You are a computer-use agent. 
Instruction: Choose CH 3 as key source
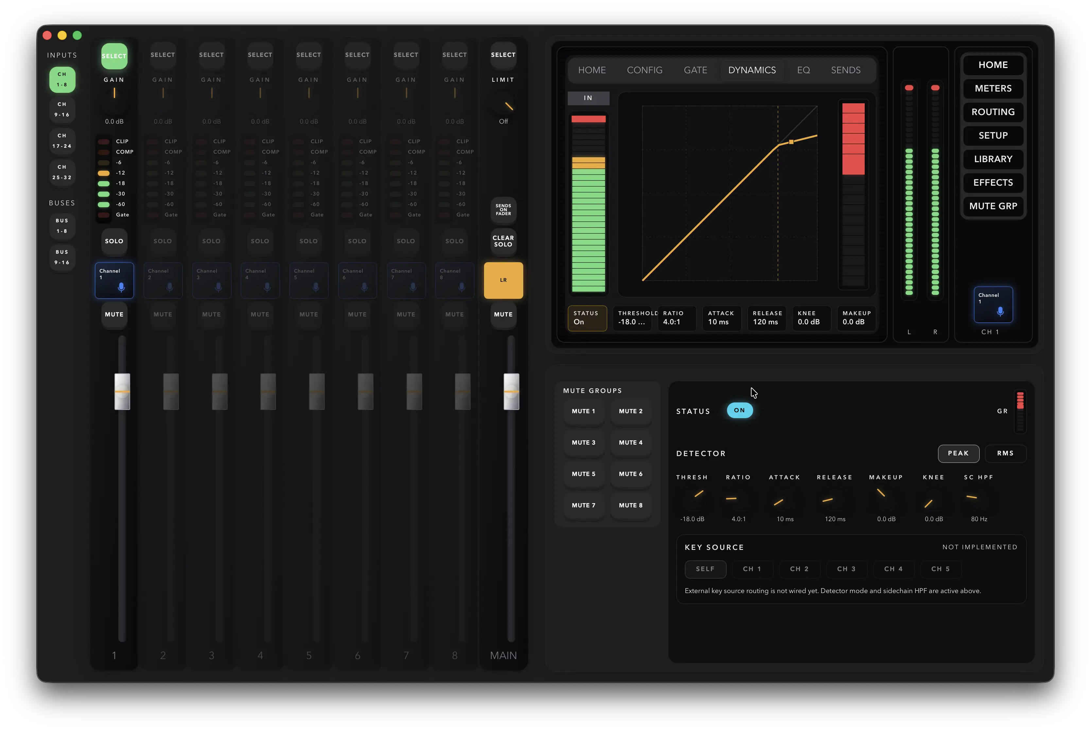click(846, 569)
